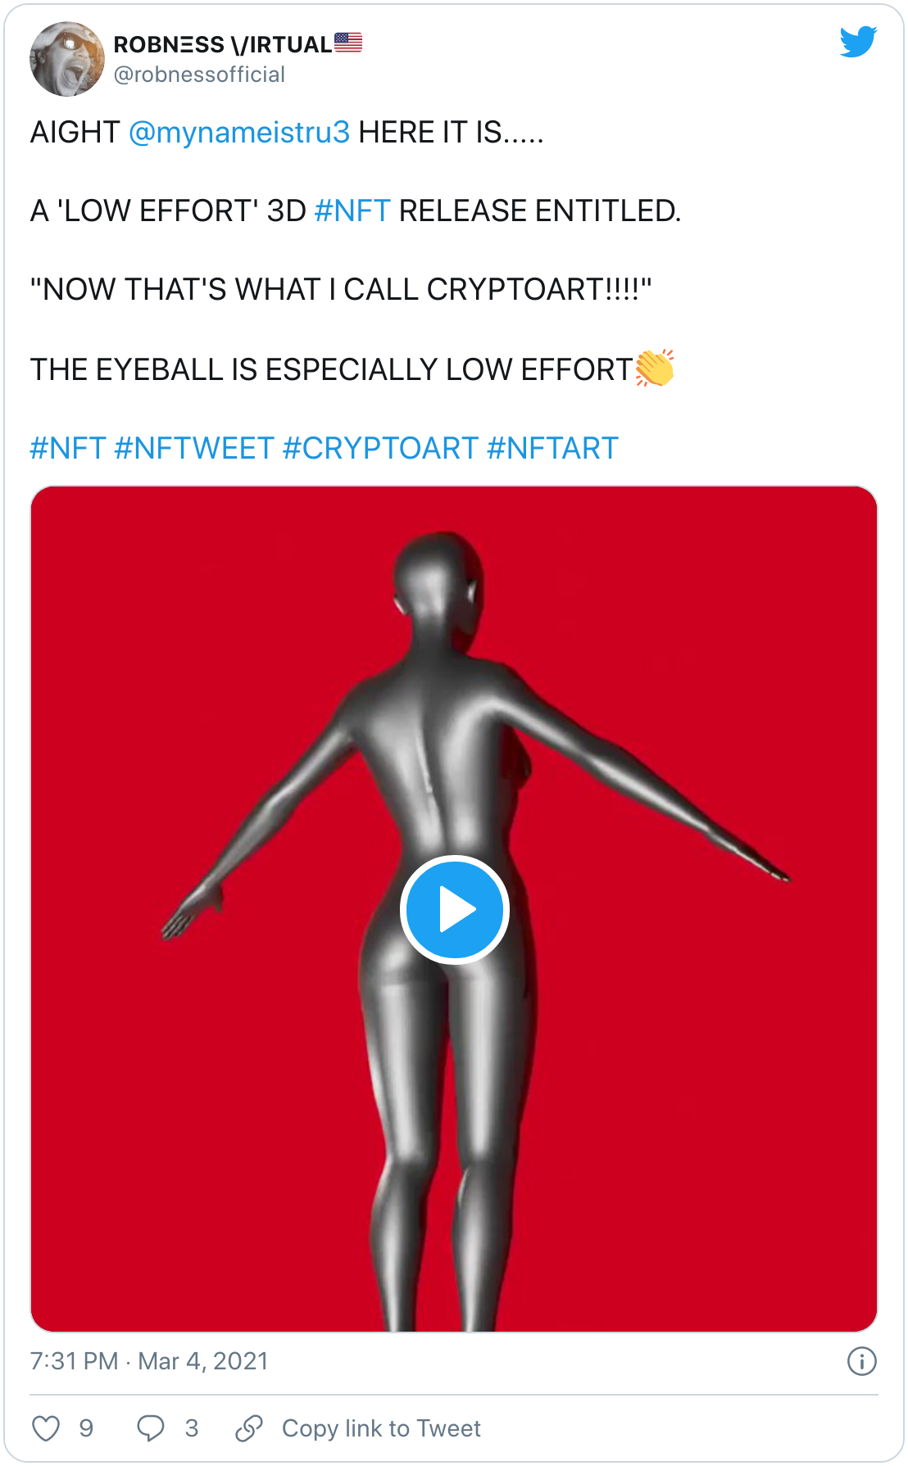Open ROBNESS VIRTUAL profile avatar
908x1466 pixels.
coord(67,59)
